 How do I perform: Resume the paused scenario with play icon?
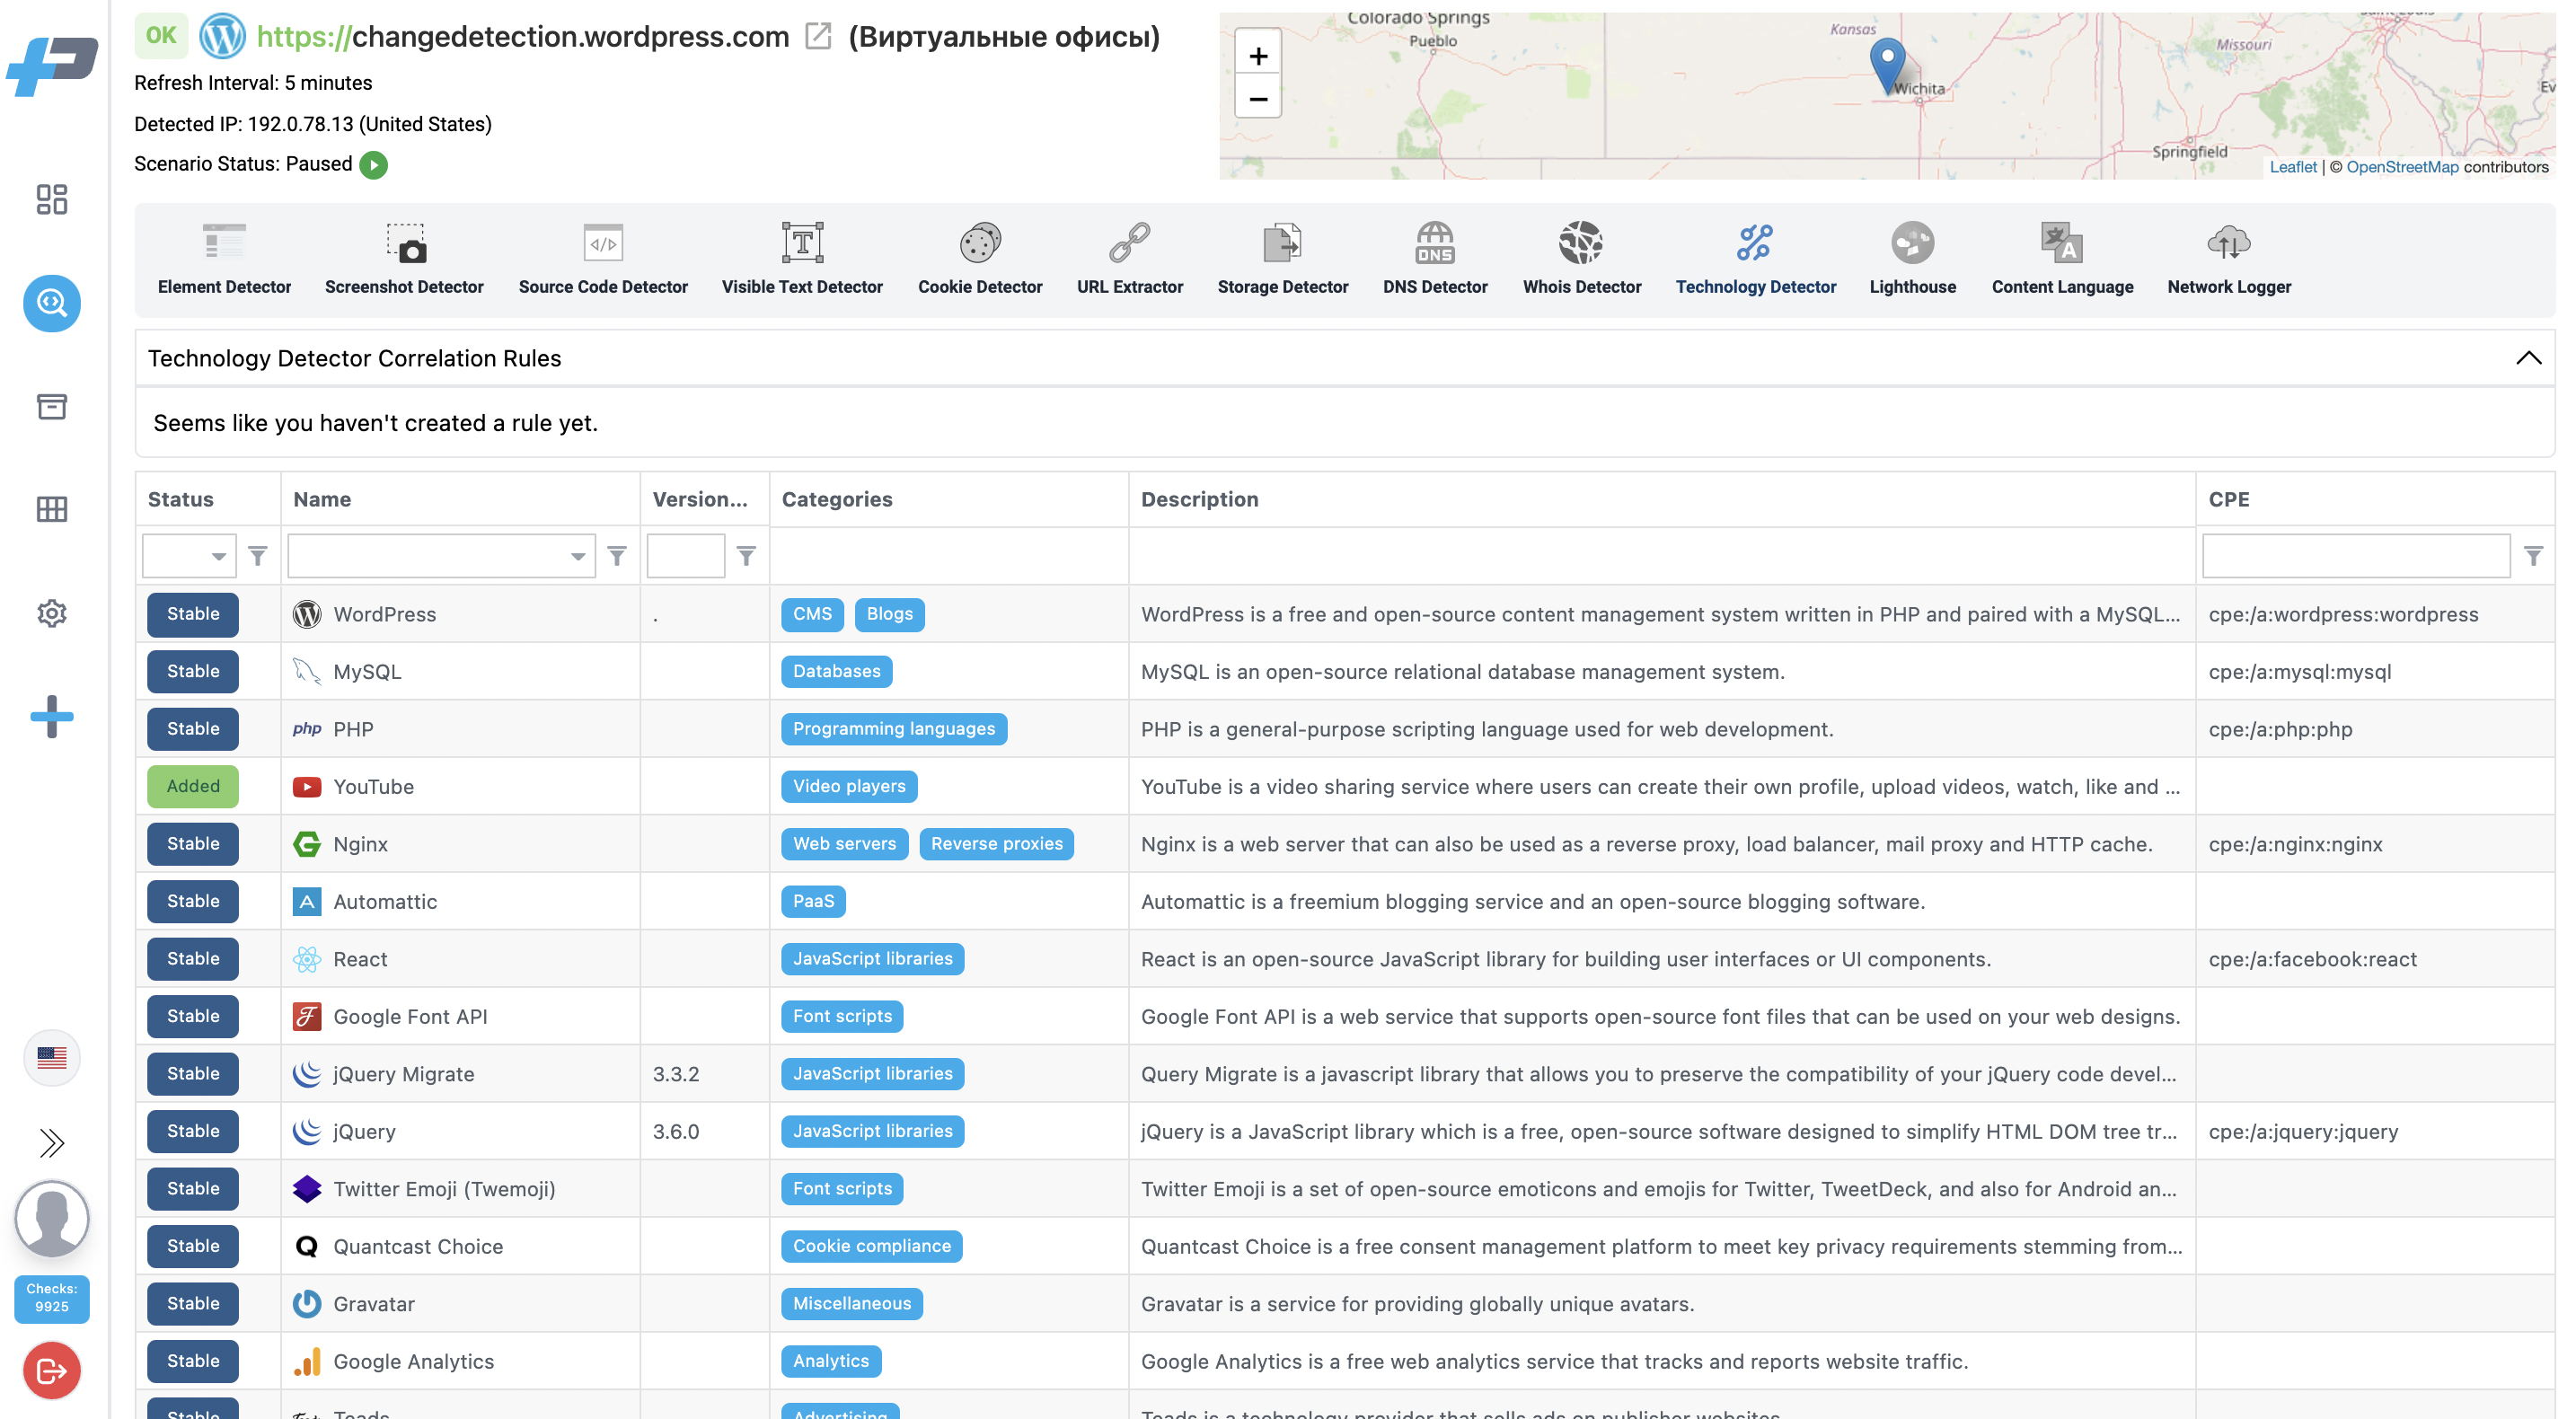pyautogui.click(x=374, y=165)
